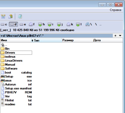This screenshot has width=125, height=113.
Task: Open the network neighborhood icon
Action: 89,24
